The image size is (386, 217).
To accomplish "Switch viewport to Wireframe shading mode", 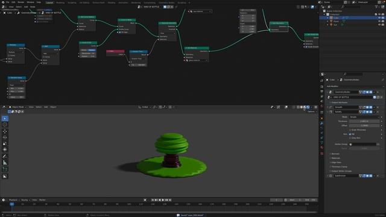I will coord(298,107).
